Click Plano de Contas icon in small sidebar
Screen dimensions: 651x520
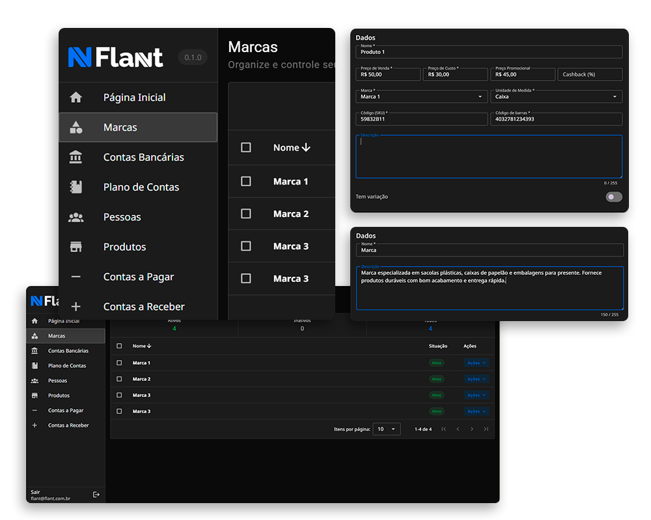(x=35, y=366)
